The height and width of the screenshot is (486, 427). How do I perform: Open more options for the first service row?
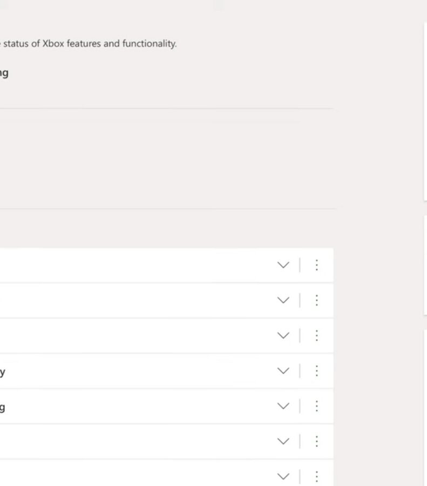[316, 265]
